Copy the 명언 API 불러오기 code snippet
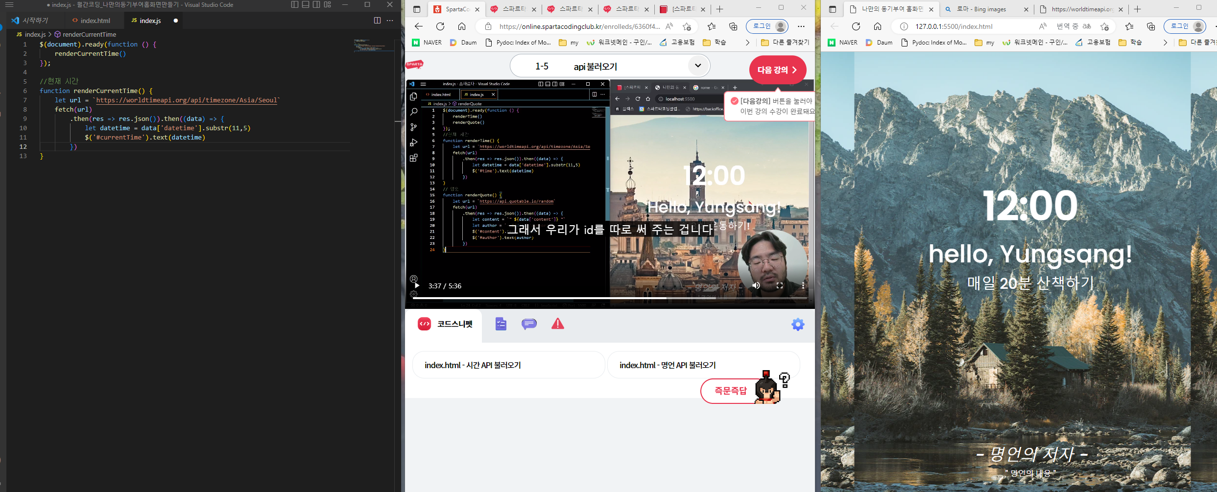Screen dimensions: 1217x492 coord(703,365)
